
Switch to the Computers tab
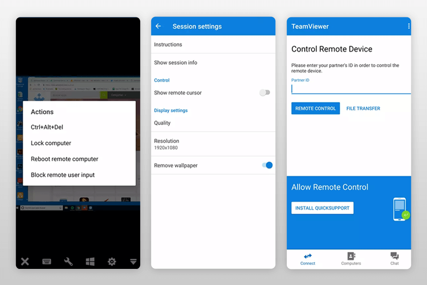351,259
